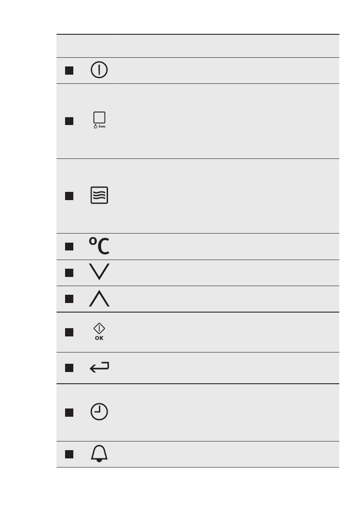Tap the °C temperature icon
Viewport: 364px width, 517px height.
click(x=99, y=246)
